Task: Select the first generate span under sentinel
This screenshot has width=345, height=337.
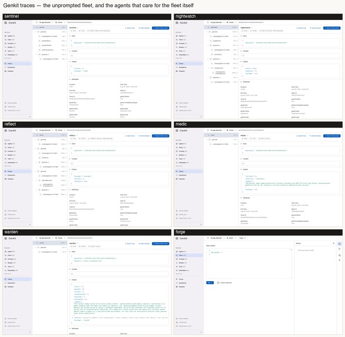Action: [x=50, y=32]
